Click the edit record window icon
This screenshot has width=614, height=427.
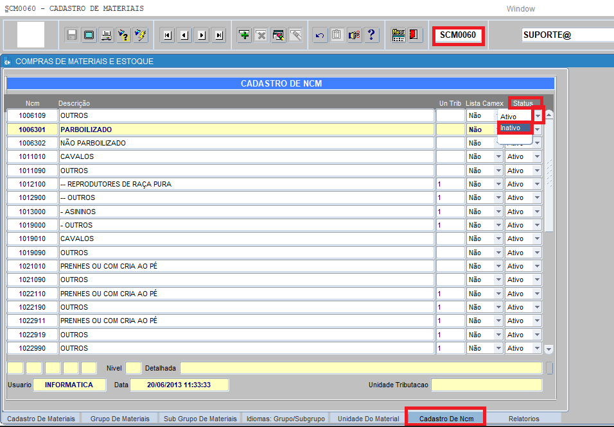[278, 35]
